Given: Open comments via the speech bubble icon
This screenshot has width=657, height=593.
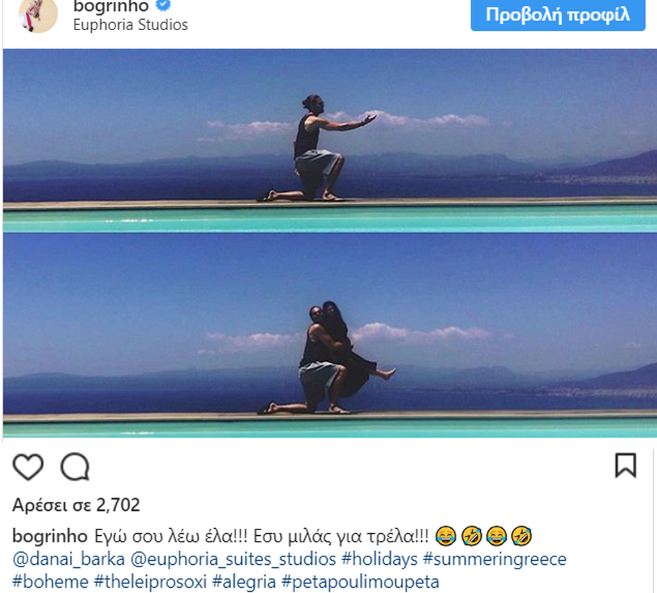Looking at the screenshot, I should tap(75, 467).
